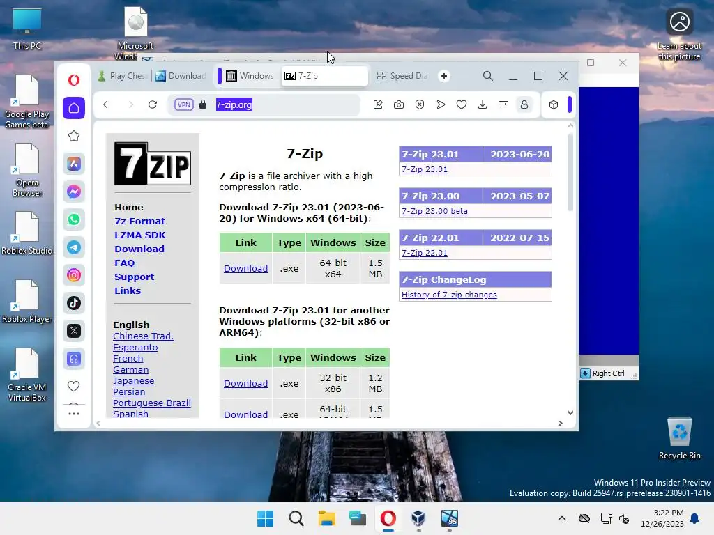This screenshot has height=535, width=714.
Task: Go to Opera home start page
Action: click(74, 108)
